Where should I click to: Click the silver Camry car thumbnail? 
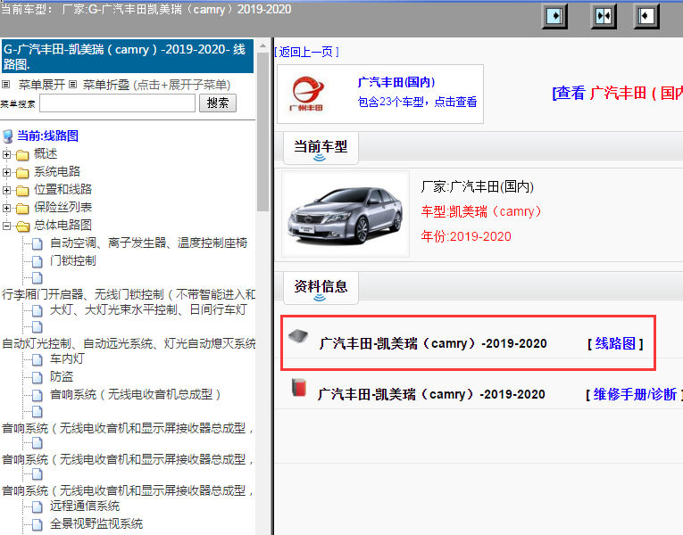click(x=346, y=214)
